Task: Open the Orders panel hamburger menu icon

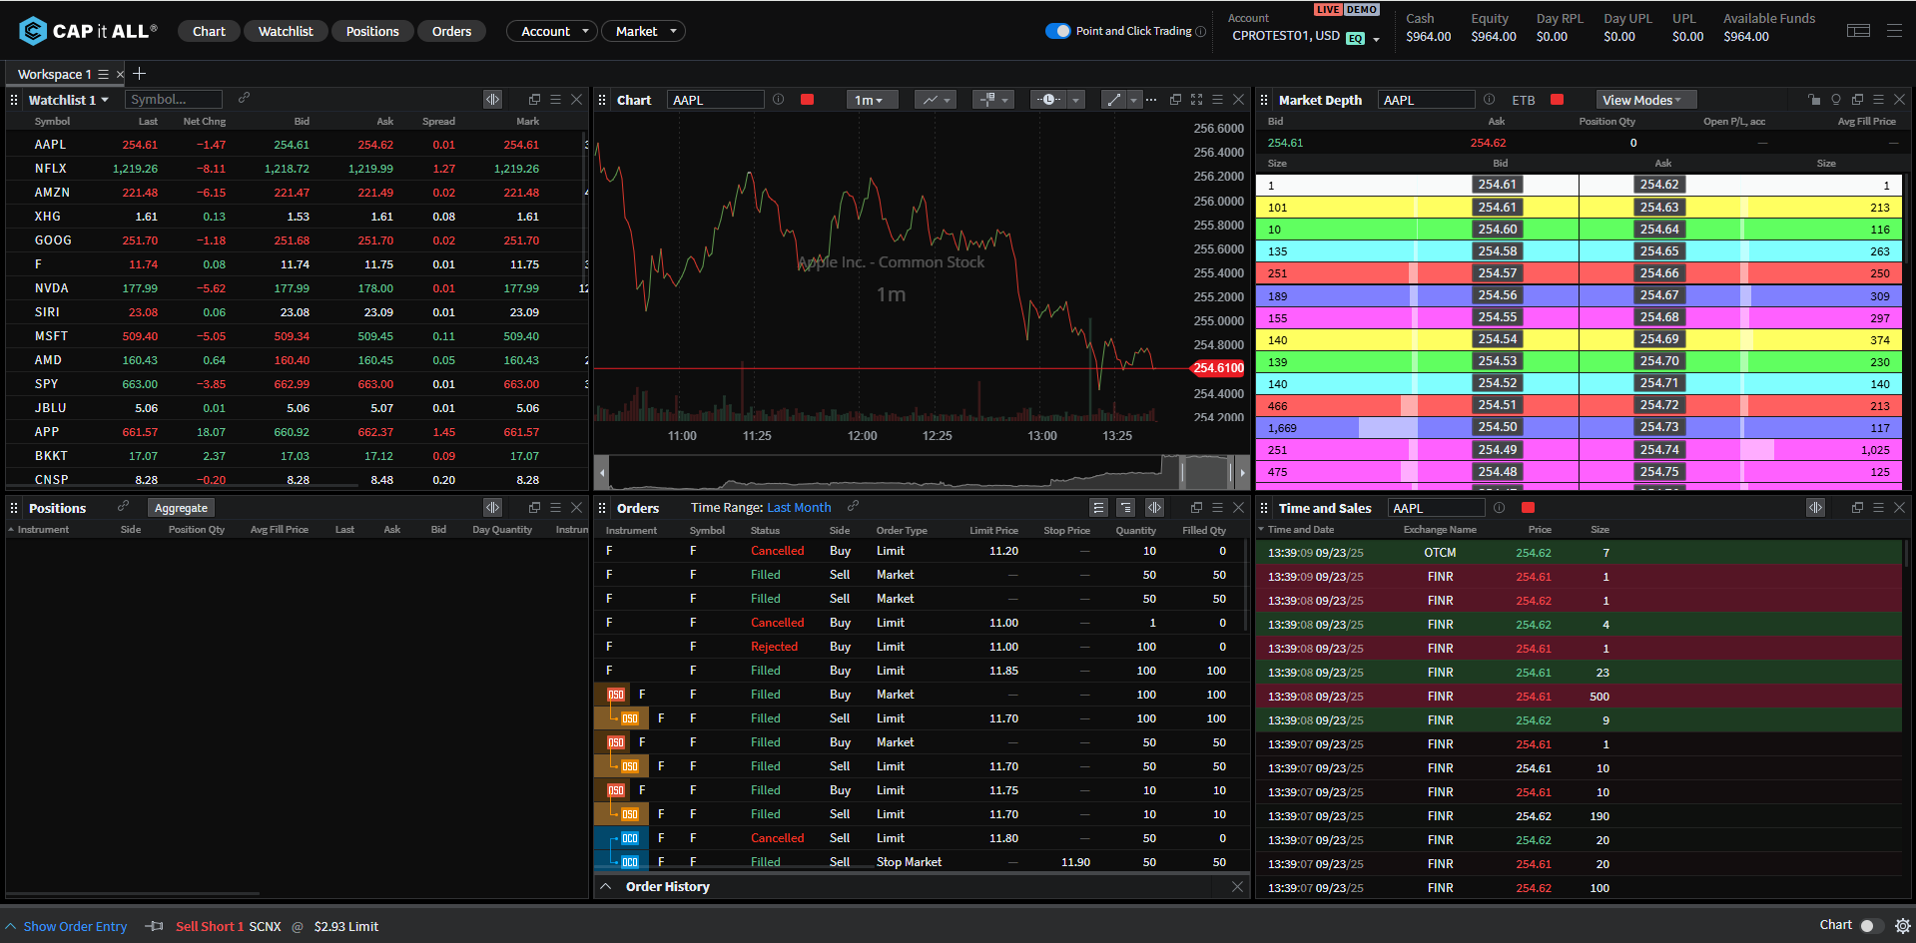Action: [x=1217, y=507]
